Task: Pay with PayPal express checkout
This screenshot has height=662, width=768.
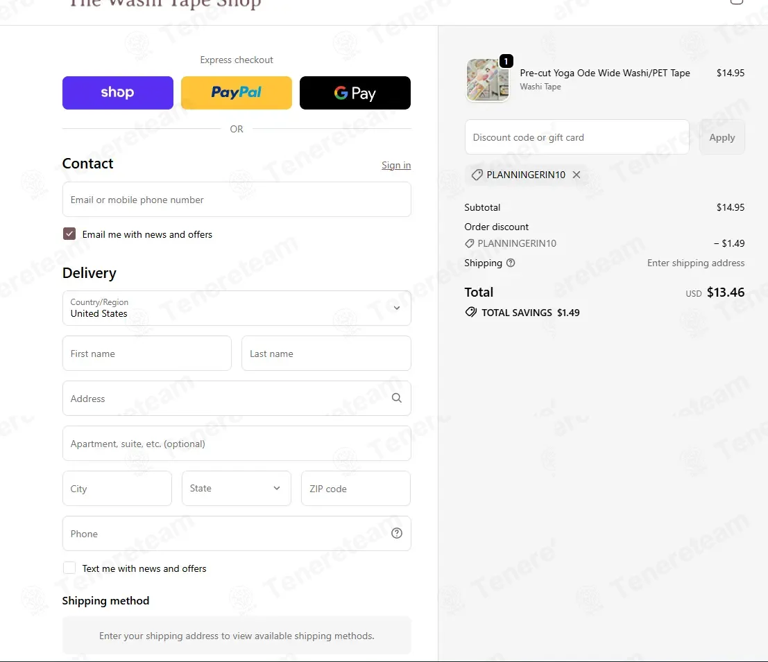Action: (x=237, y=93)
